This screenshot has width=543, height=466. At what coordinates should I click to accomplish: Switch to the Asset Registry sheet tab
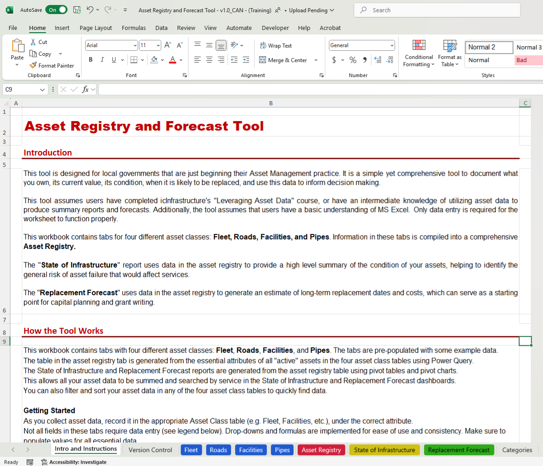[x=321, y=450]
